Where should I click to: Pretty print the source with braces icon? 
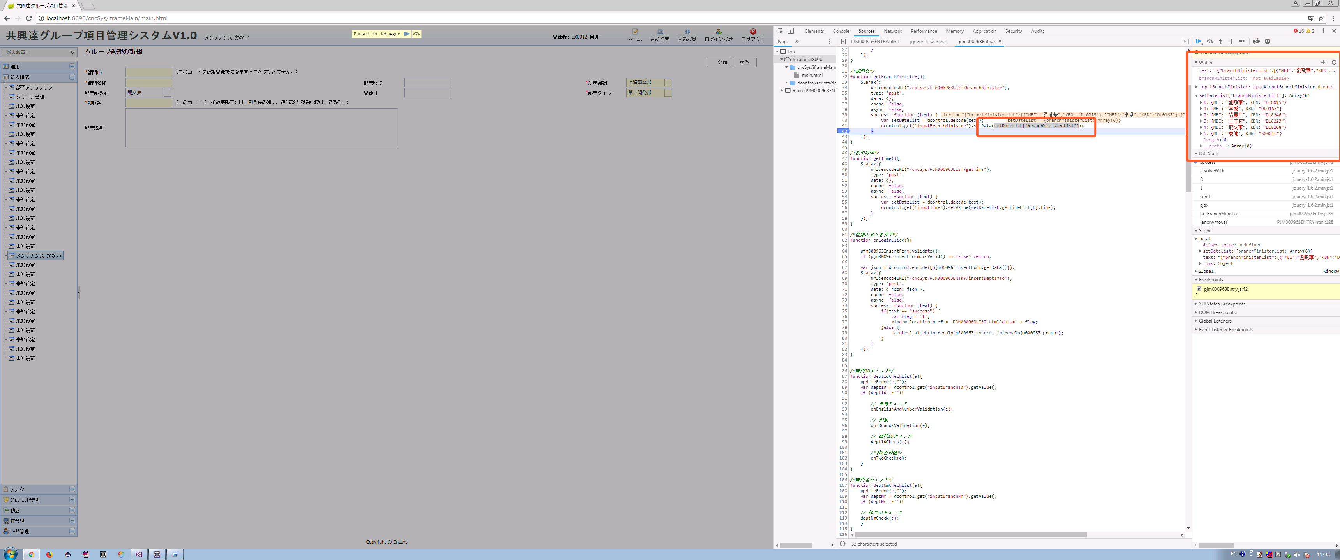pos(842,544)
